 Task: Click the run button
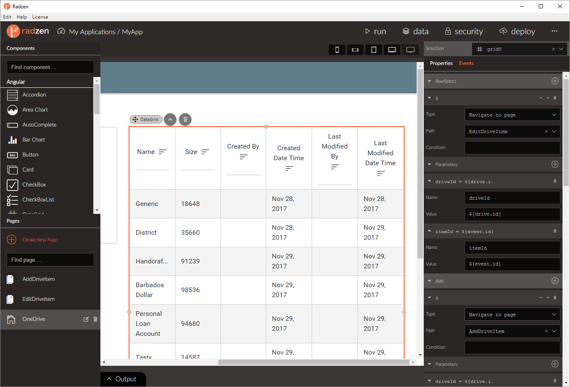pos(375,31)
